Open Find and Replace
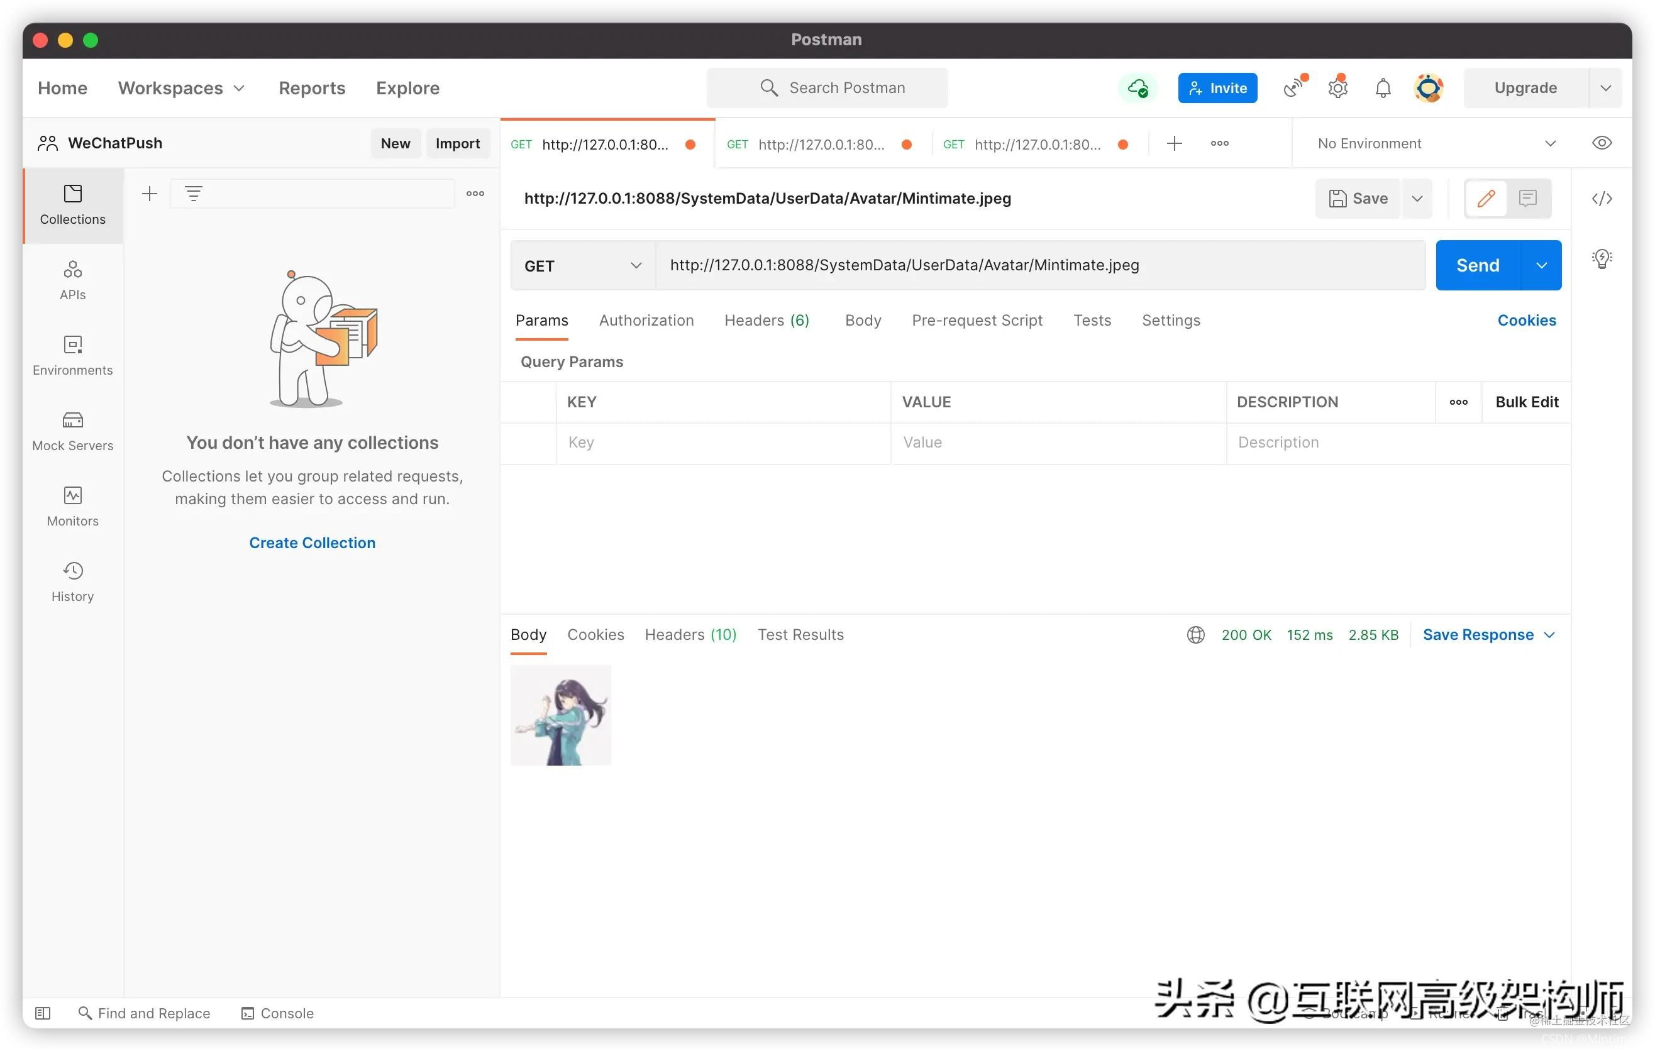1655x1051 pixels. coord(145,1013)
